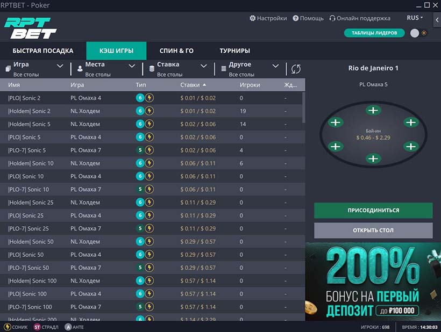
Task: Take the top seat at Rio de Janeiro 1
Action: point(373,110)
